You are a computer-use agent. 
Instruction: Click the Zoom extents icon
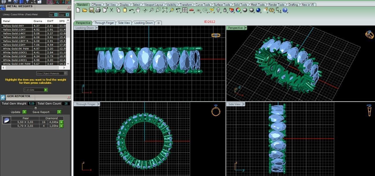pyautogui.click(x=165, y=10)
